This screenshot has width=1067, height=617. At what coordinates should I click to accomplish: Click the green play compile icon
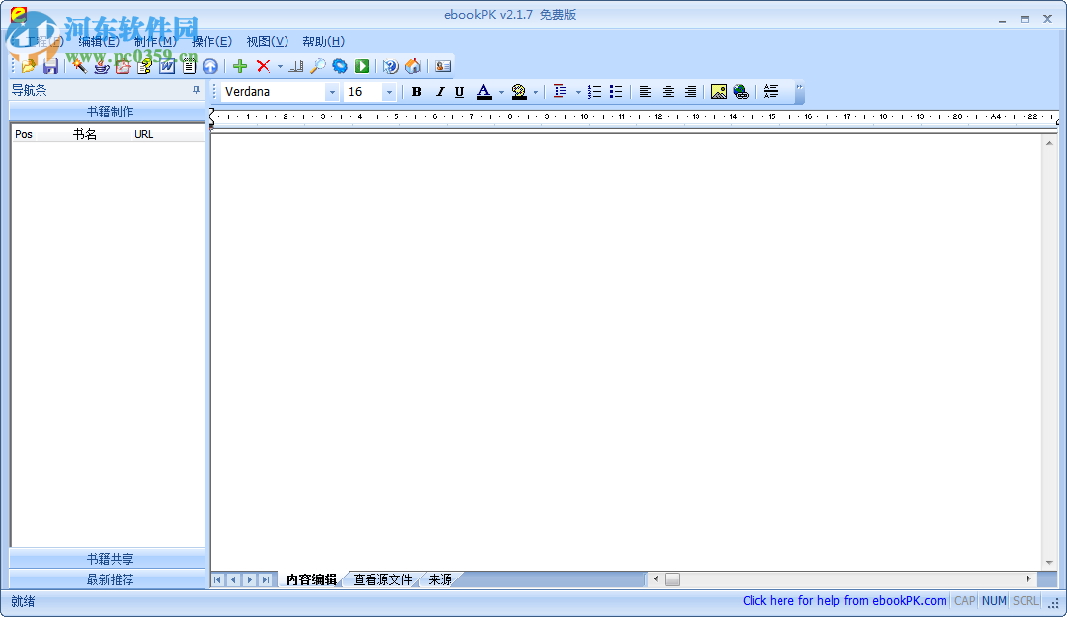(x=362, y=66)
